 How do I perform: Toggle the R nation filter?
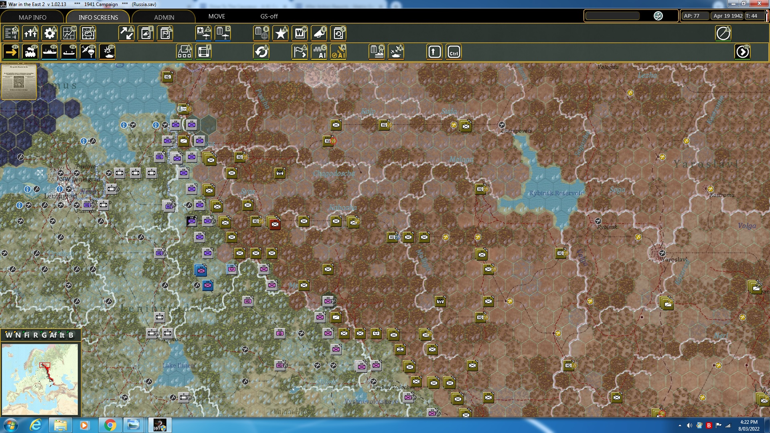pos(36,335)
